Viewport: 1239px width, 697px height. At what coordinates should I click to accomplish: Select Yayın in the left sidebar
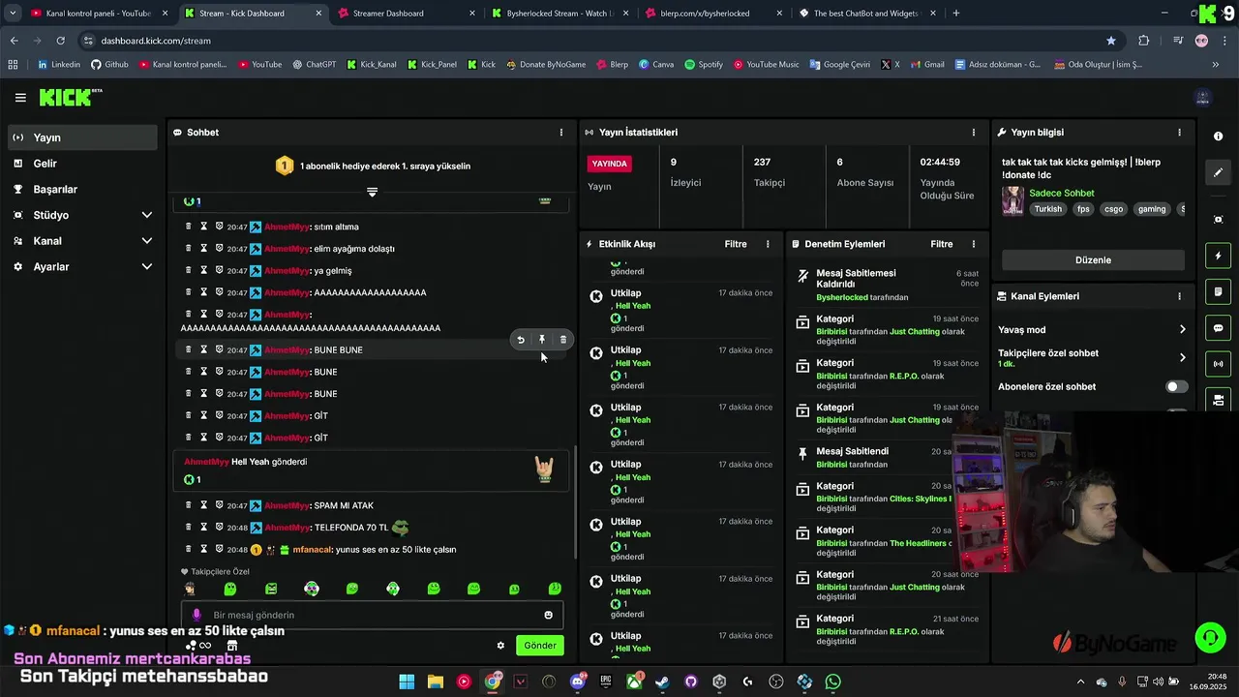click(x=82, y=137)
